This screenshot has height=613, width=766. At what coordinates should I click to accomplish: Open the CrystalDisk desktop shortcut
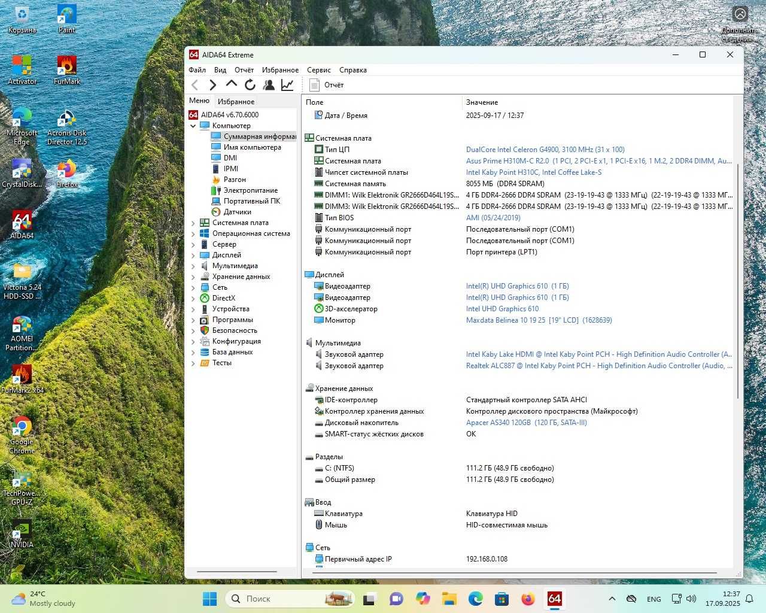[22, 174]
